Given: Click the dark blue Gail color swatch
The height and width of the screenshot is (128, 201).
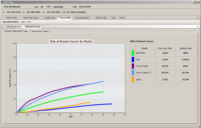Looking at the screenshot, I should pyautogui.click(x=133, y=60).
